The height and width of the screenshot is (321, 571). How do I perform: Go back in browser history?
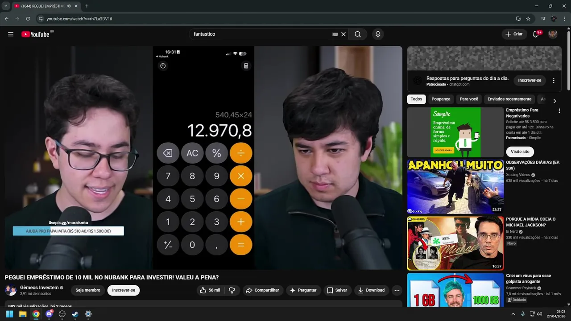[7, 19]
